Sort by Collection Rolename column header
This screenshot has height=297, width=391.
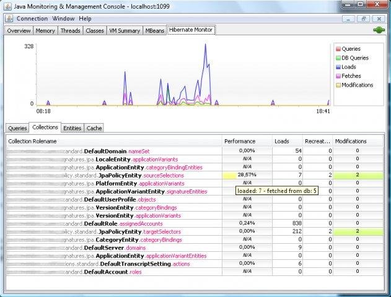pyautogui.click(x=114, y=141)
